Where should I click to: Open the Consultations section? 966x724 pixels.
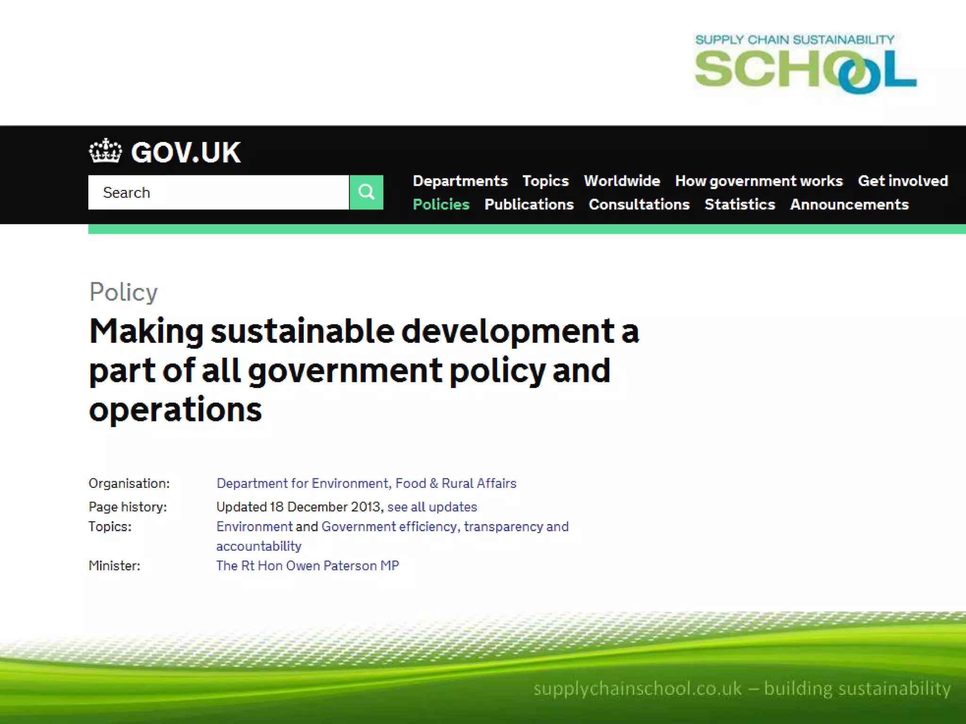tap(639, 205)
